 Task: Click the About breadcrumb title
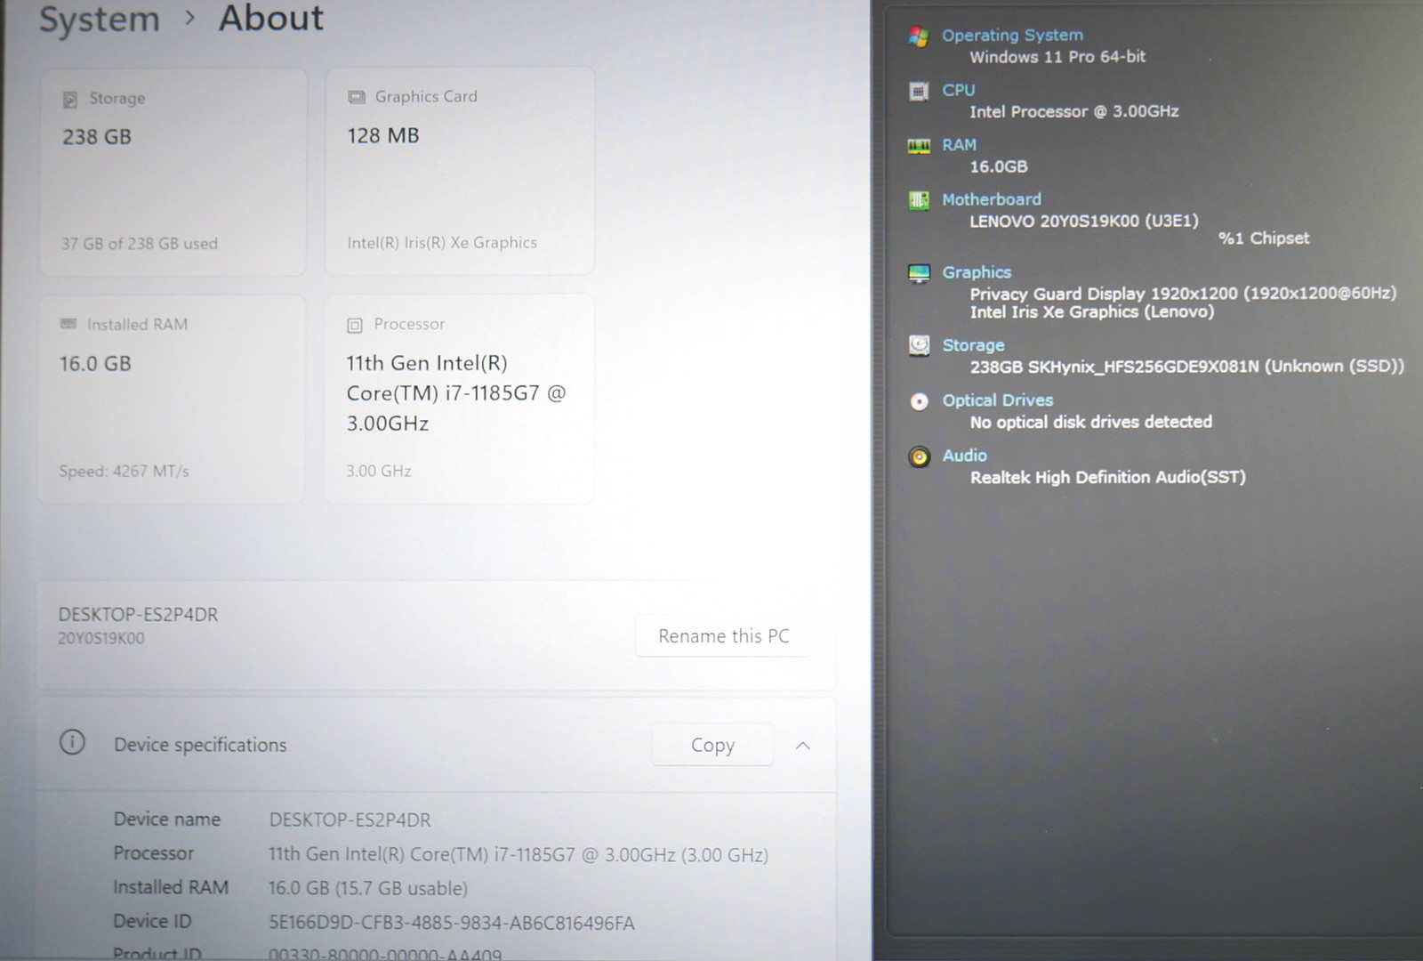[x=271, y=18]
